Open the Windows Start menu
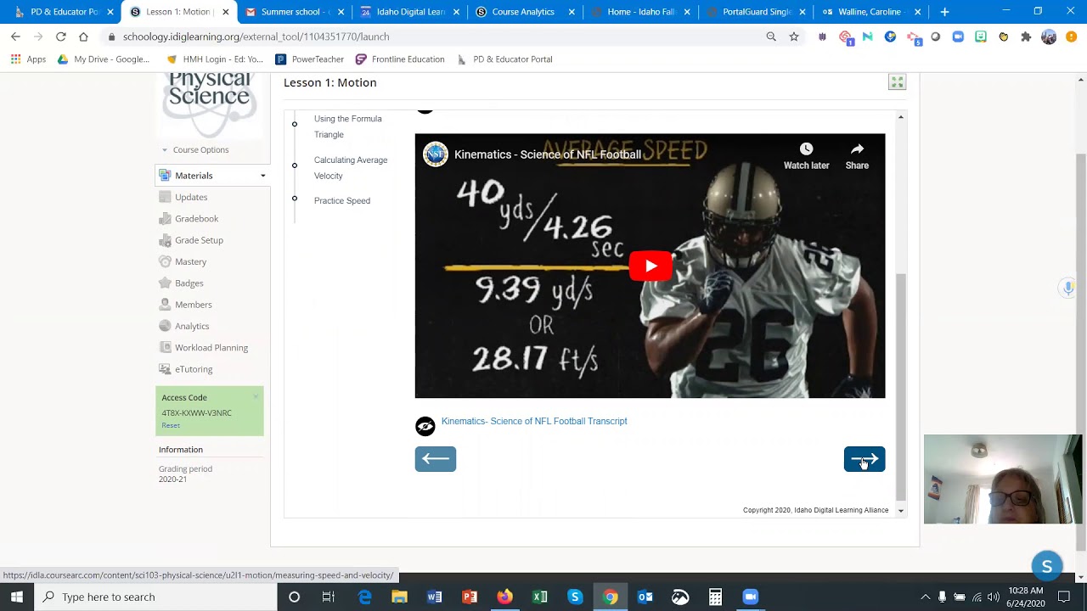This screenshot has height=611, width=1087. (17, 597)
